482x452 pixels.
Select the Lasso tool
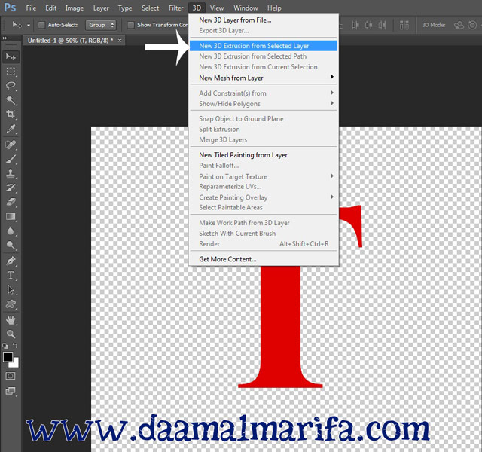coord(11,85)
